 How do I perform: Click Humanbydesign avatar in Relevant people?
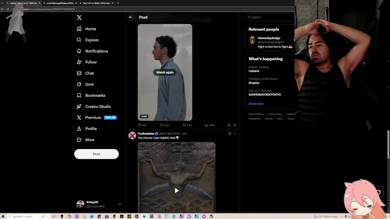pos(252,40)
